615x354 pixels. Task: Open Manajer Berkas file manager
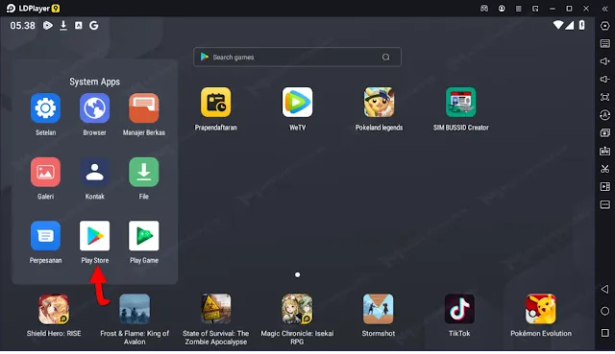[144, 108]
